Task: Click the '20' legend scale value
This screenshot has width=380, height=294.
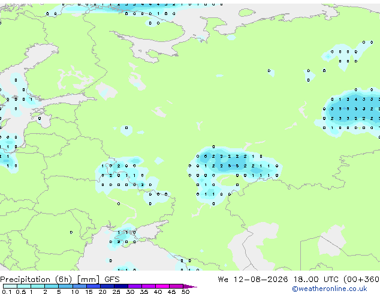Action: [102, 292]
